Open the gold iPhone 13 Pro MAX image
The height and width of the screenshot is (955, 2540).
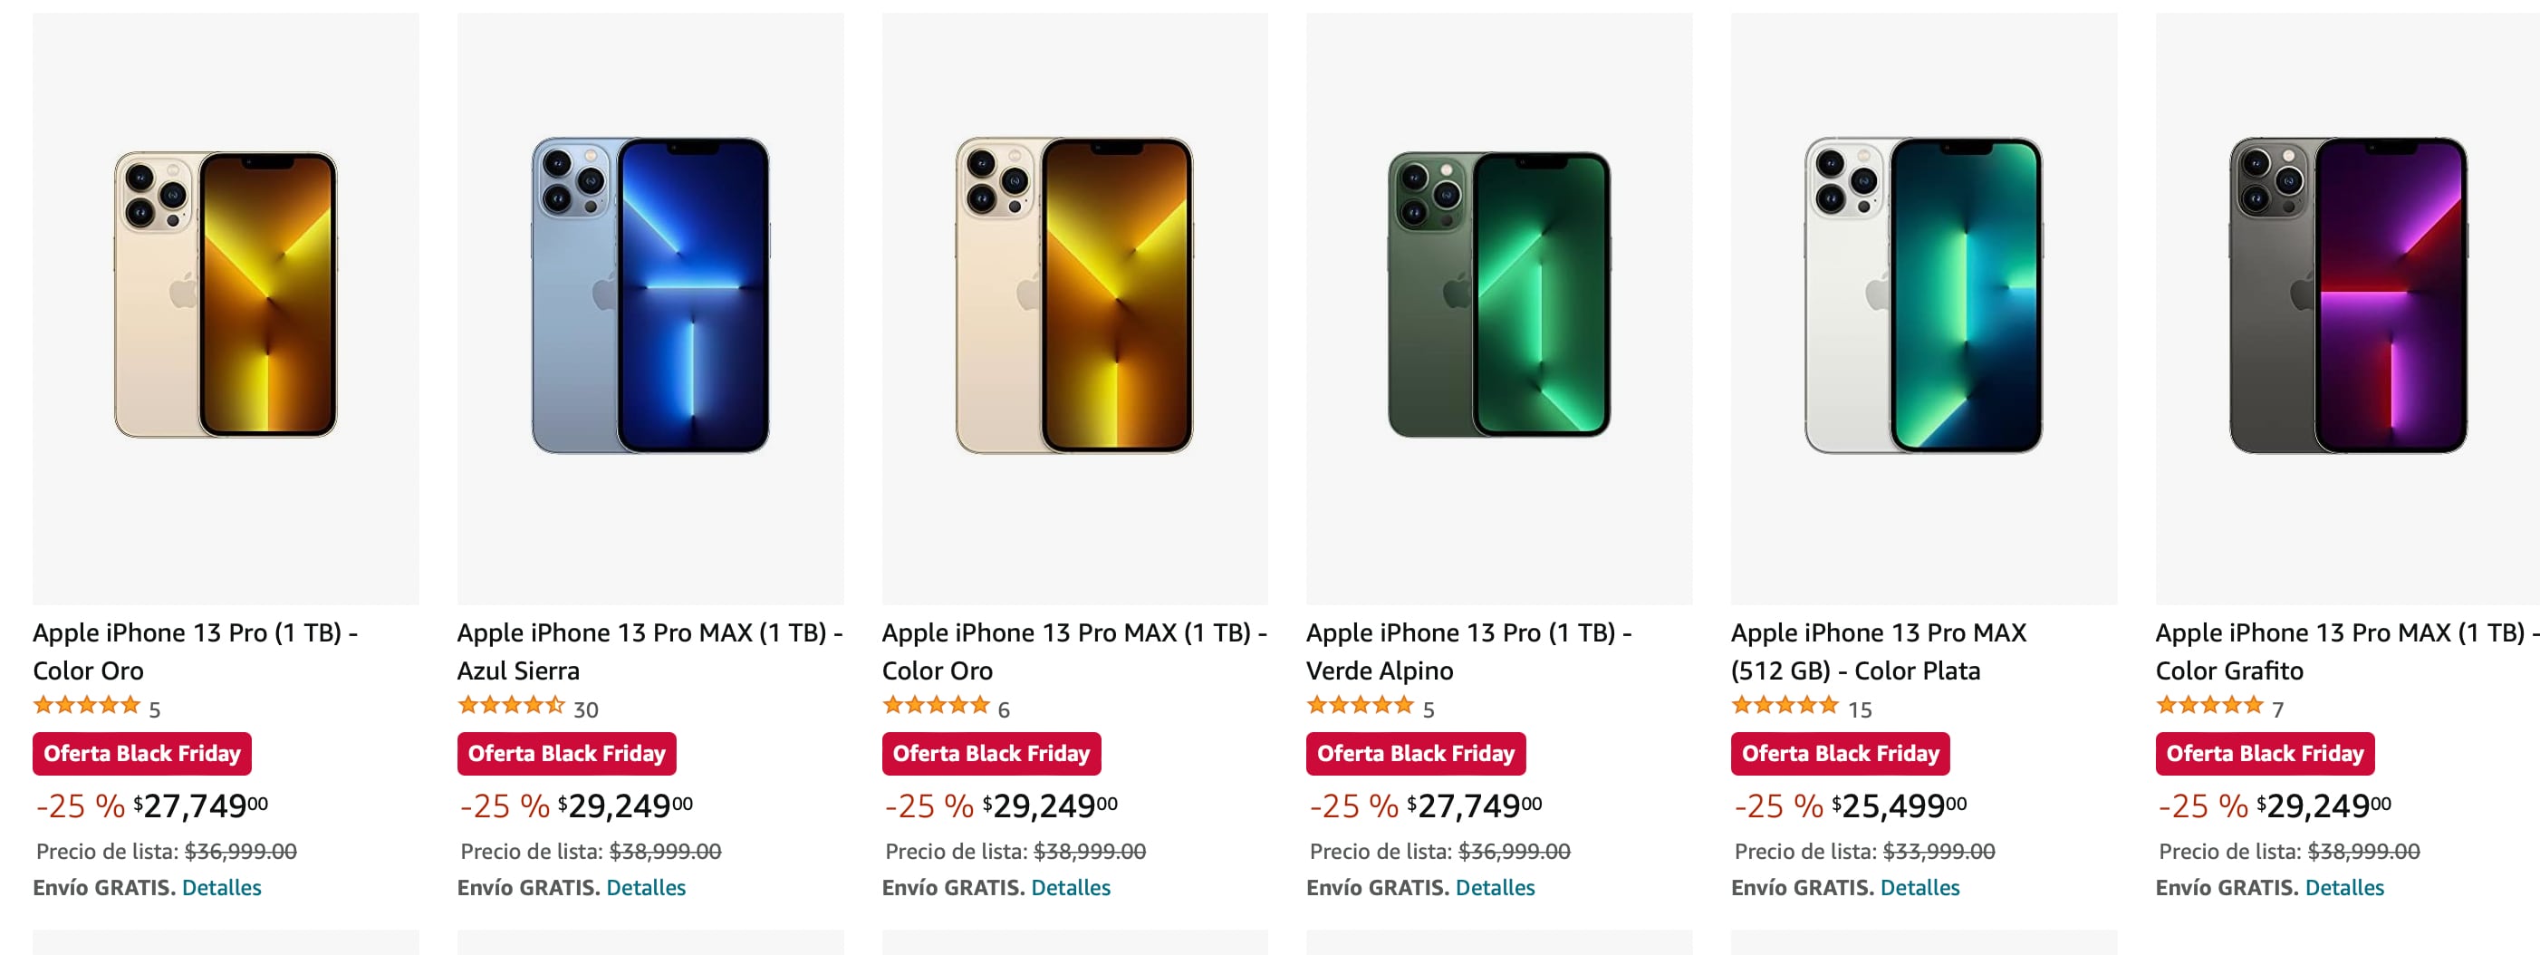tap(1074, 294)
